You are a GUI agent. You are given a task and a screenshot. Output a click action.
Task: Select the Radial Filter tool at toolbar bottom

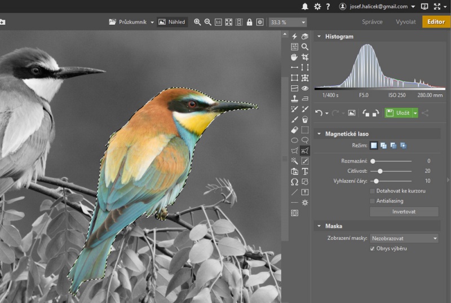click(294, 213)
